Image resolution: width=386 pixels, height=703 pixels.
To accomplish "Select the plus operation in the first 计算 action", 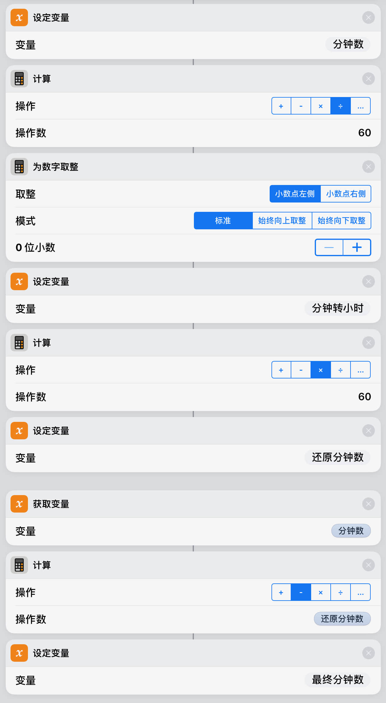I will click(281, 106).
